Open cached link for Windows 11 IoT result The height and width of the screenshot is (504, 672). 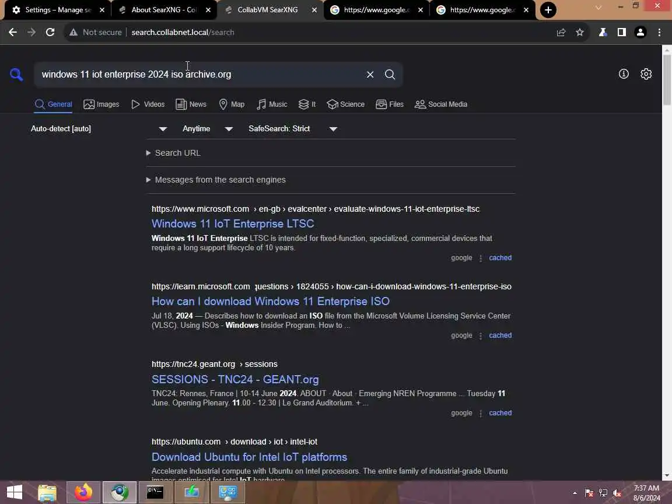click(500, 258)
